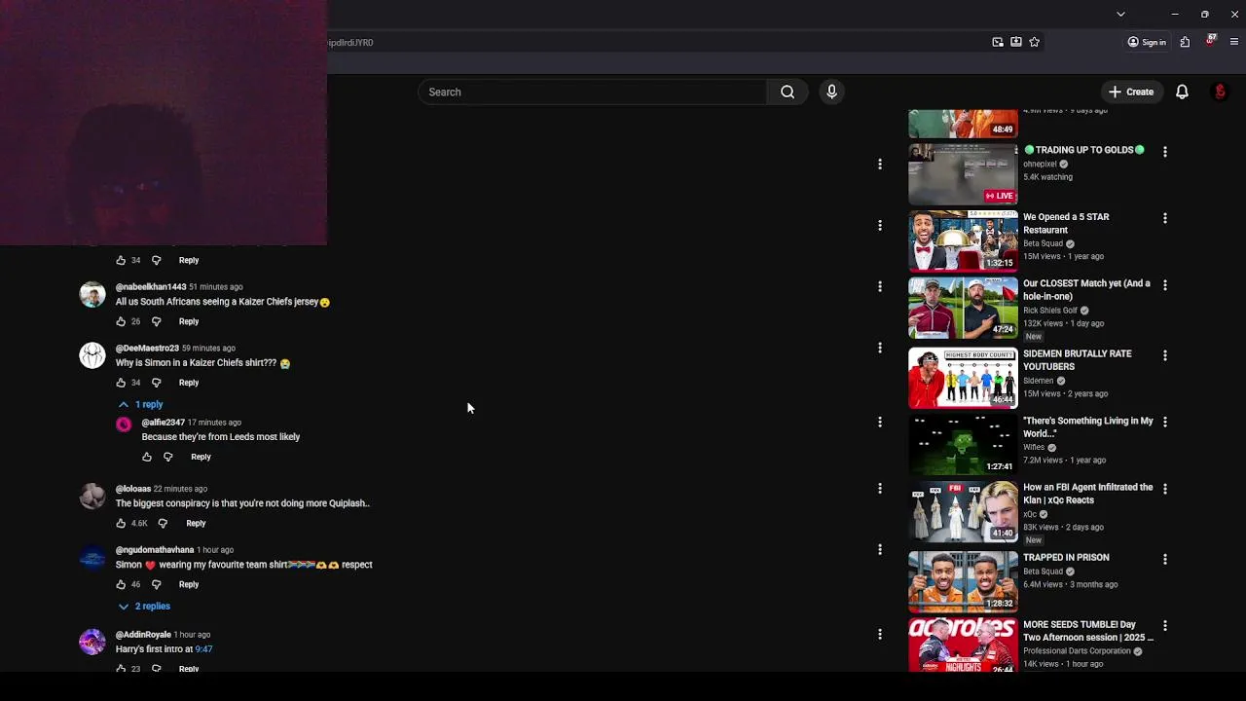The image size is (1246, 701).
Task: Click the Create button
Action: [1130, 92]
